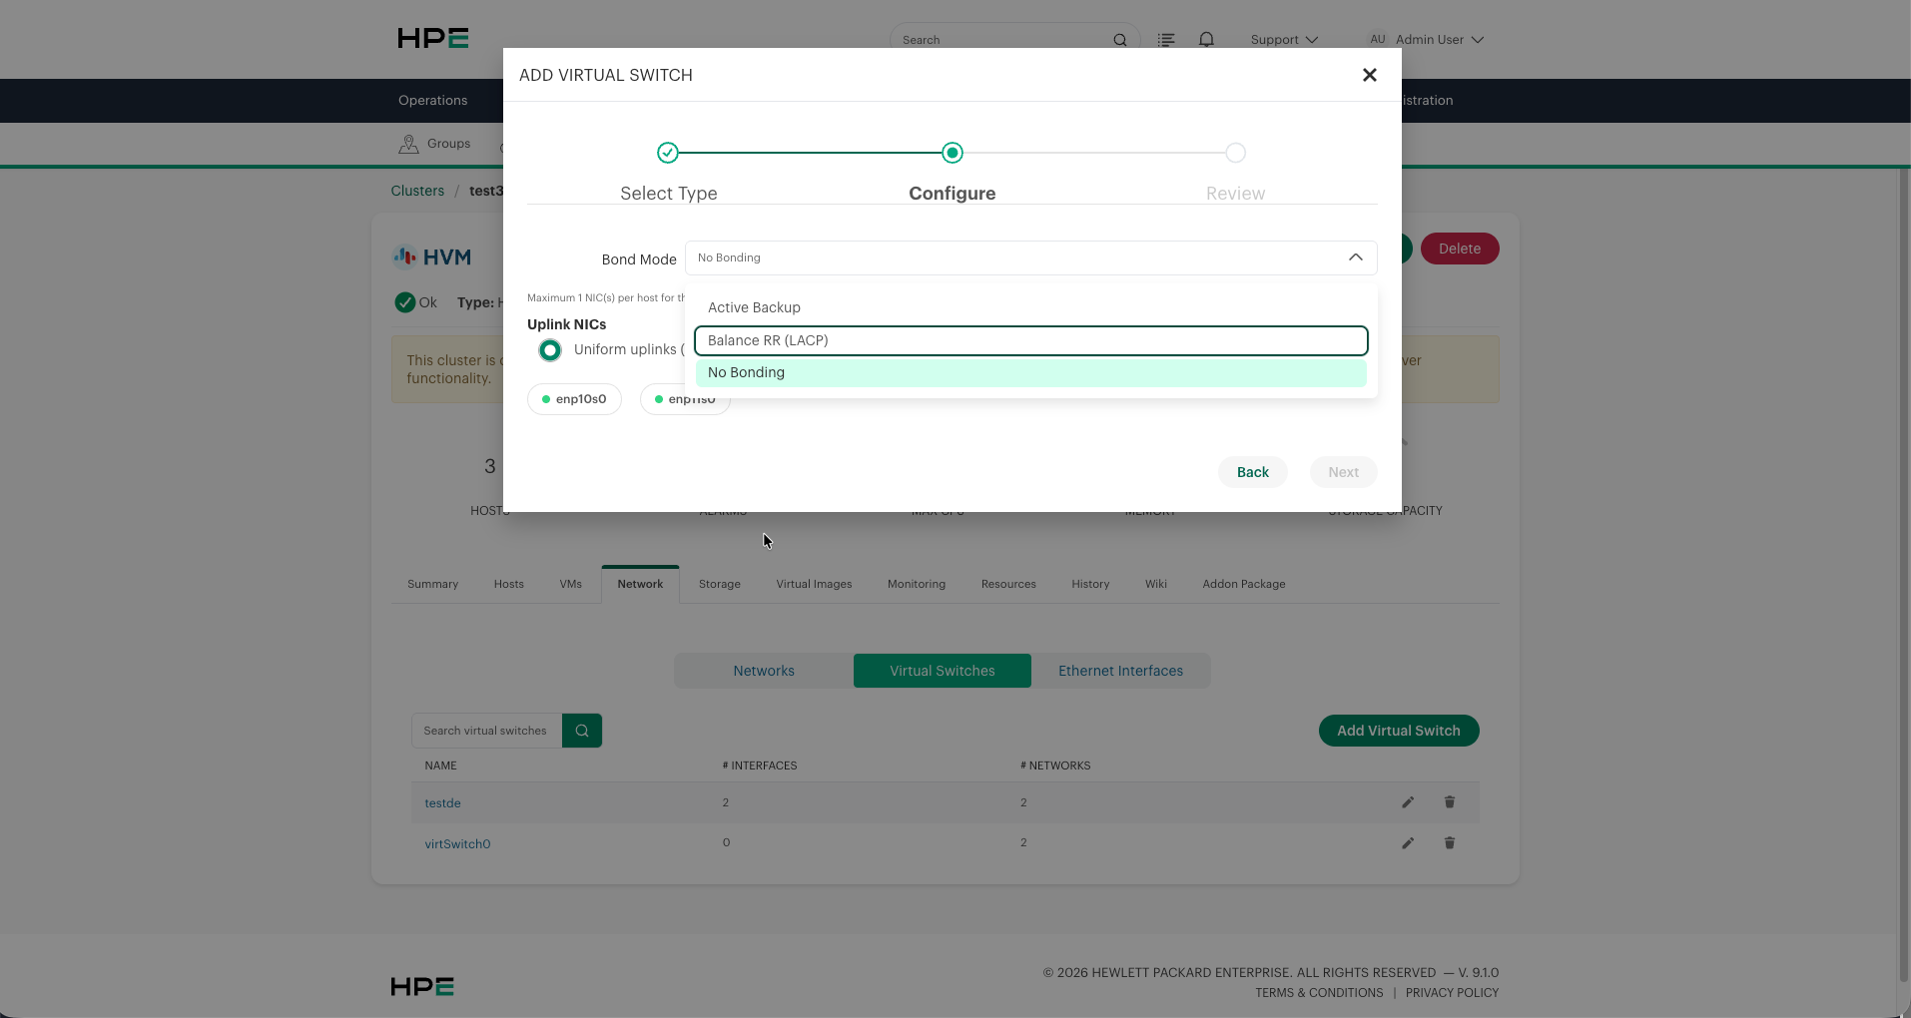
Task: Open the Groups section icon
Action: coord(408,144)
